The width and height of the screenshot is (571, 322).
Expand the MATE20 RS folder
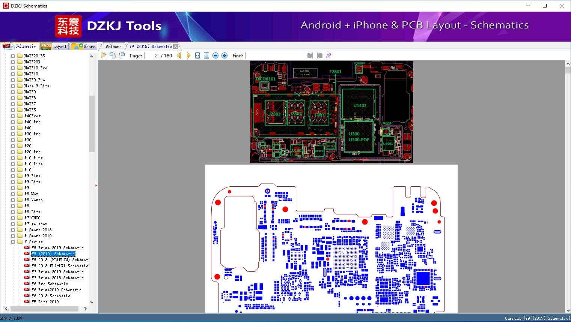click(x=13, y=56)
